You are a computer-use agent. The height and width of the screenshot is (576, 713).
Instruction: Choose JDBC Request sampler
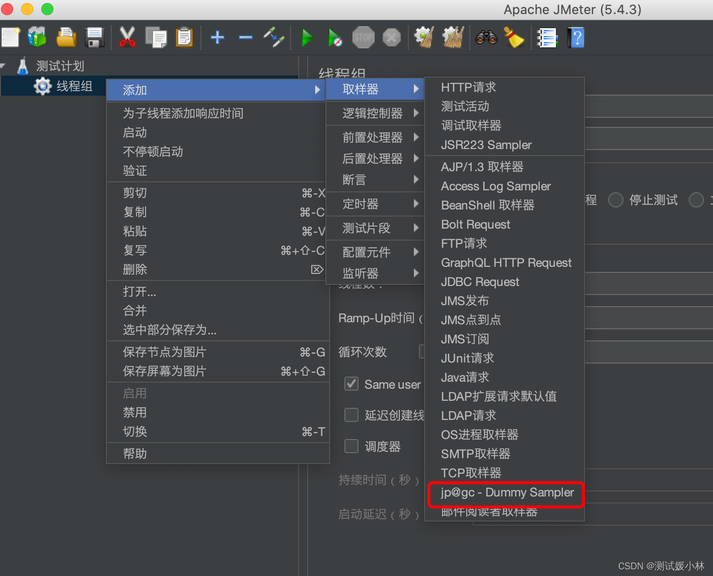pyautogui.click(x=505, y=281)
